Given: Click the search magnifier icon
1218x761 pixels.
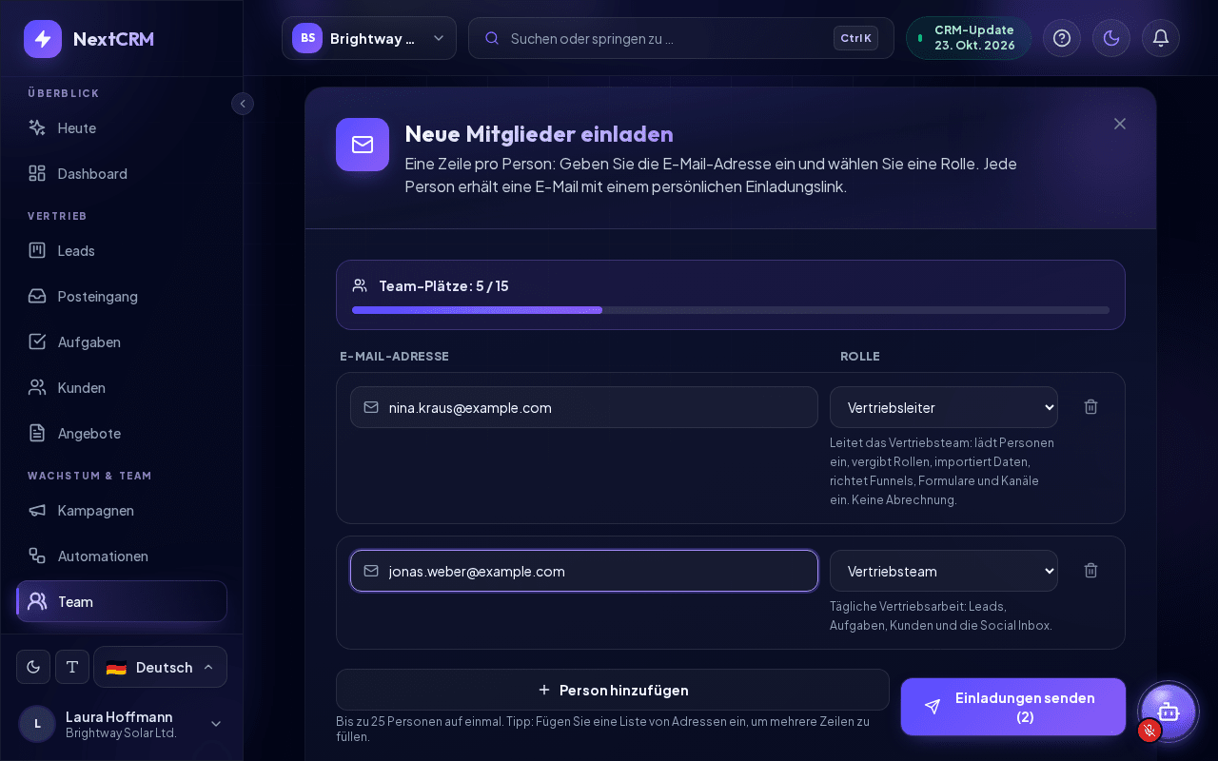Looking at the screenshot, I should tap(492, 38).
